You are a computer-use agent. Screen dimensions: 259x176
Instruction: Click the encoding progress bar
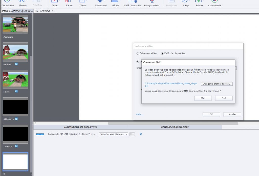click(40, 134)
